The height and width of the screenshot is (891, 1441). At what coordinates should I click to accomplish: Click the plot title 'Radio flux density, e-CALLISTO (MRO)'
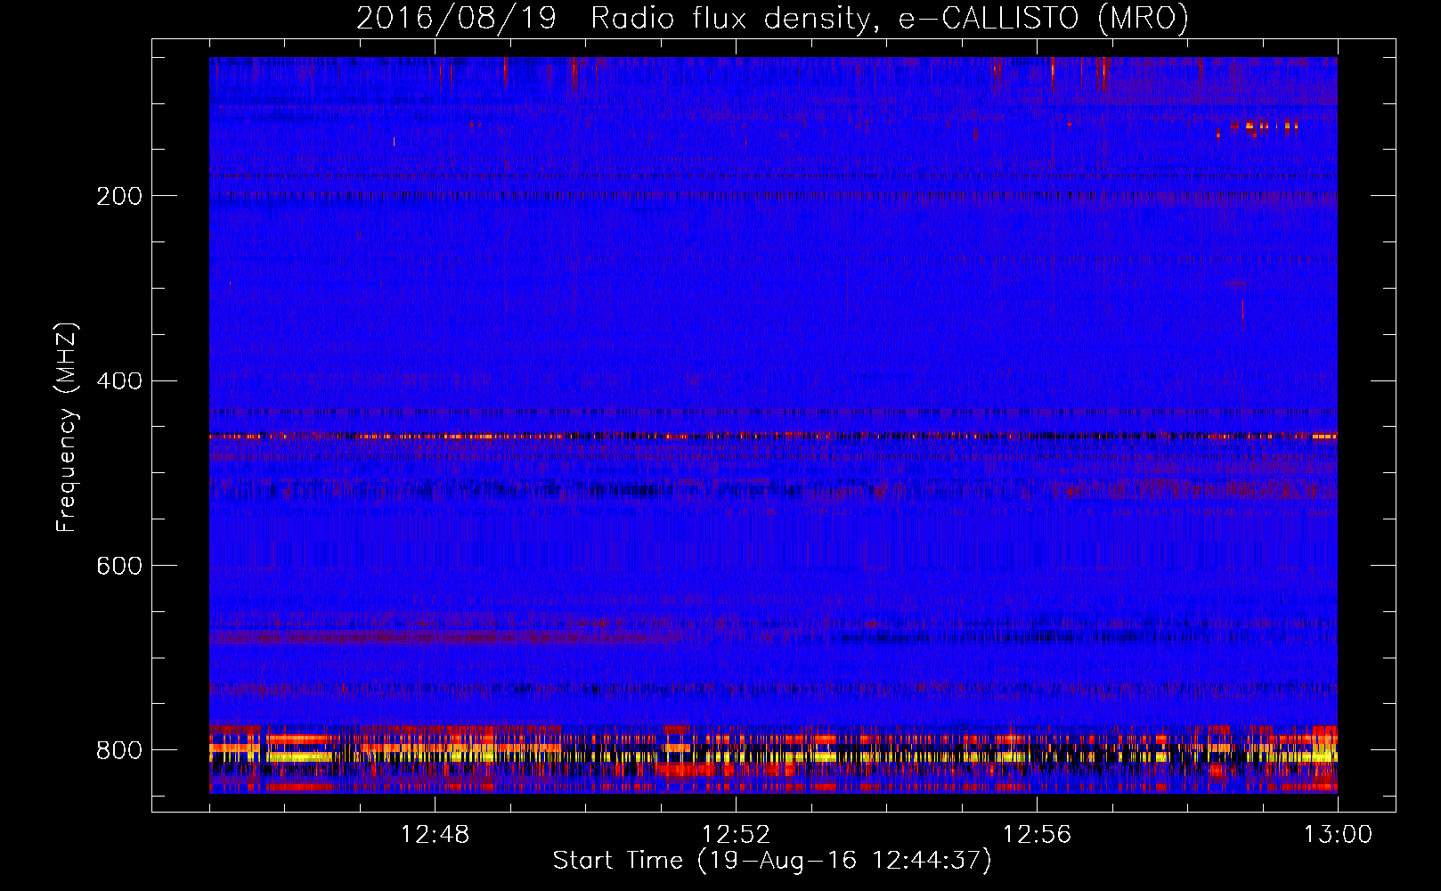click(890, 18)
